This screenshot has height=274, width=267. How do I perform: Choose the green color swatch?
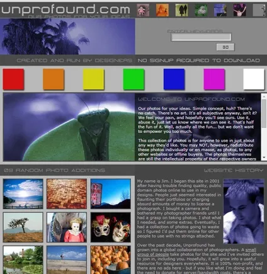[133, 79]
